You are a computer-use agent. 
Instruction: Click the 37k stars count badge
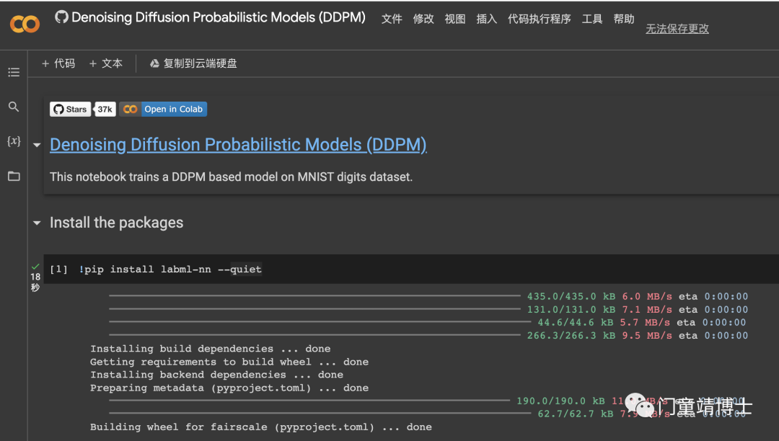(x=105, y=109)
